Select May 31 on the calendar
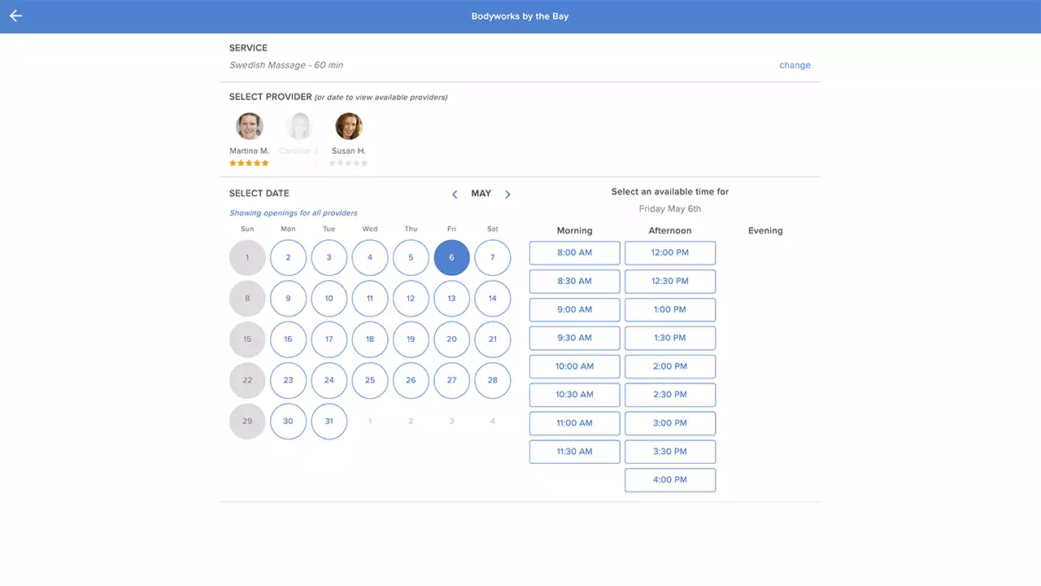The image size is (1041, 586). [x=329, y=422]
